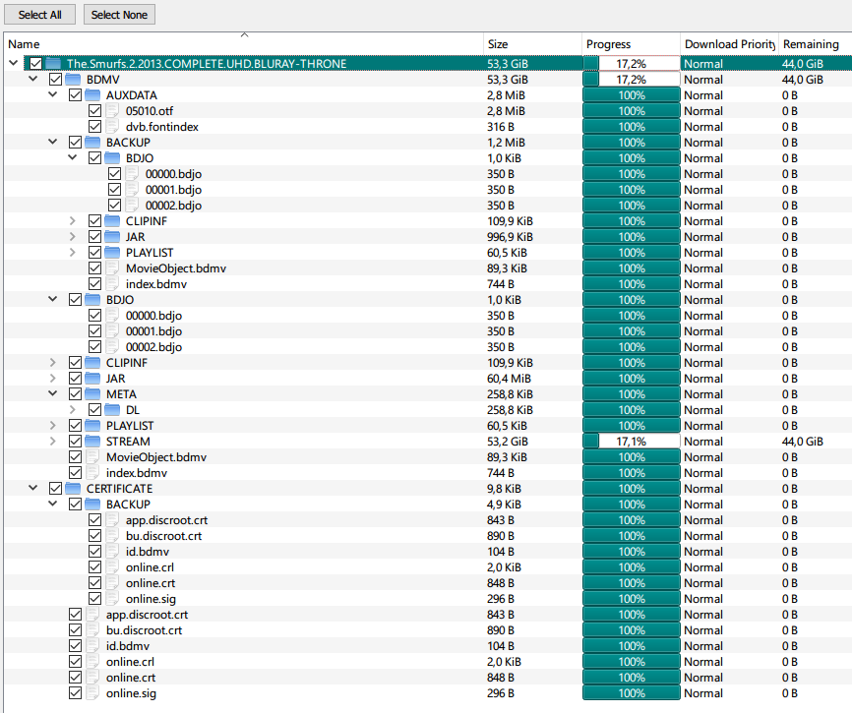Click the 05010.otf file icon
Viewport: 852px width, 713px height.
[112, 111]
